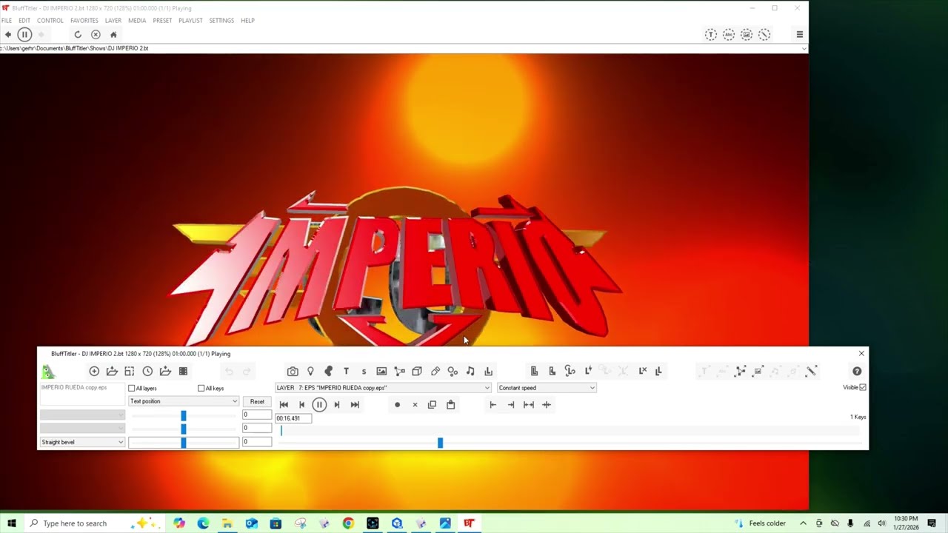The image size is (948, 533).
Task: Open the Straight bevel dropdown
Action: [82, 442]
